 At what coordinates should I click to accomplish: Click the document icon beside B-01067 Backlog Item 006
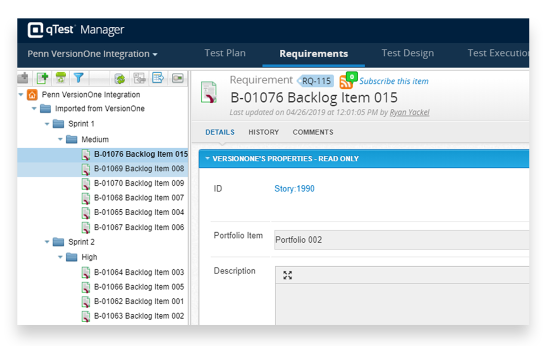[86, 228]
